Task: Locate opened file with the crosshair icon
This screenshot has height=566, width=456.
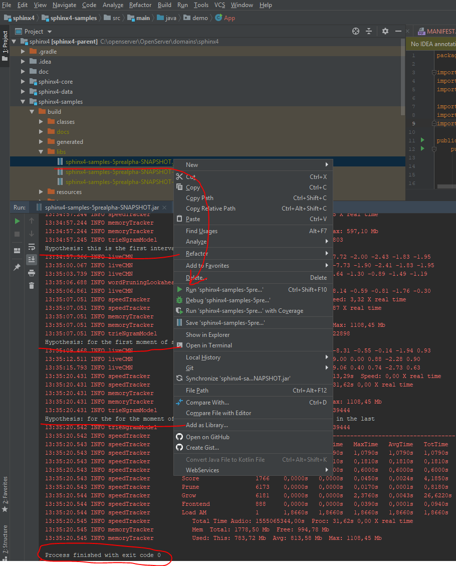Action: point(355,31)
